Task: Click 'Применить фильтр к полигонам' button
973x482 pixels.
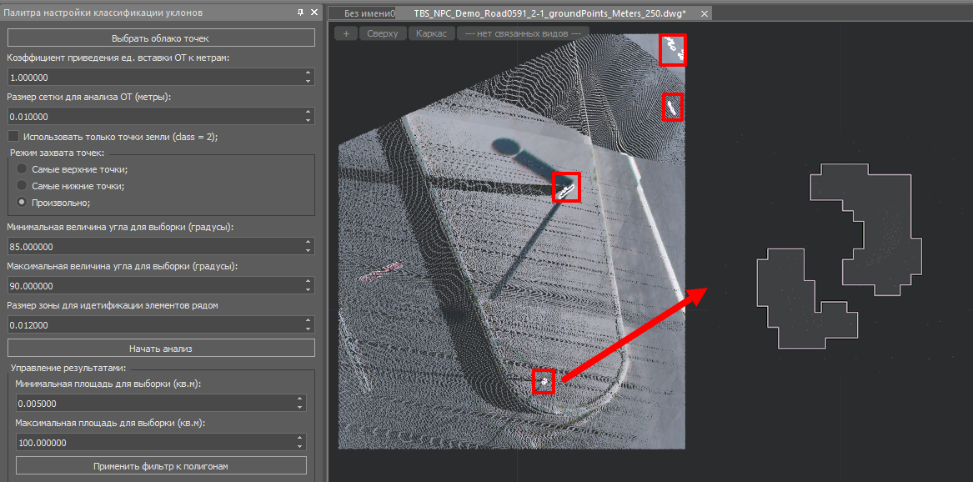Action: pos(161,465)
